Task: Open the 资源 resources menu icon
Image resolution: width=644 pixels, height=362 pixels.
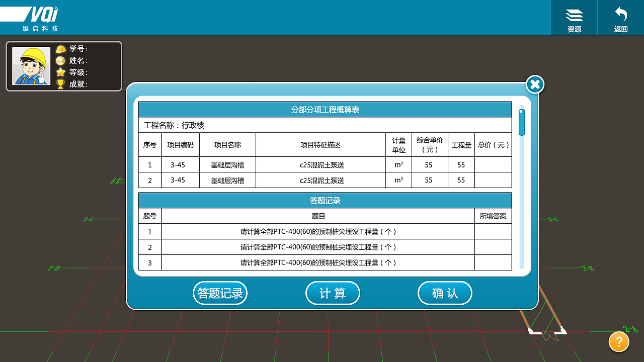Action: coord(574,15)
